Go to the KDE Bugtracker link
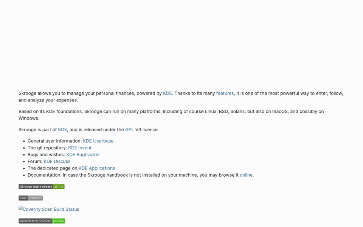 click(x=83, y=154)
